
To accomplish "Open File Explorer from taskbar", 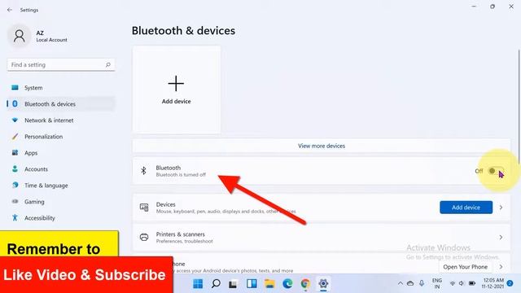I will click(269, 284).
